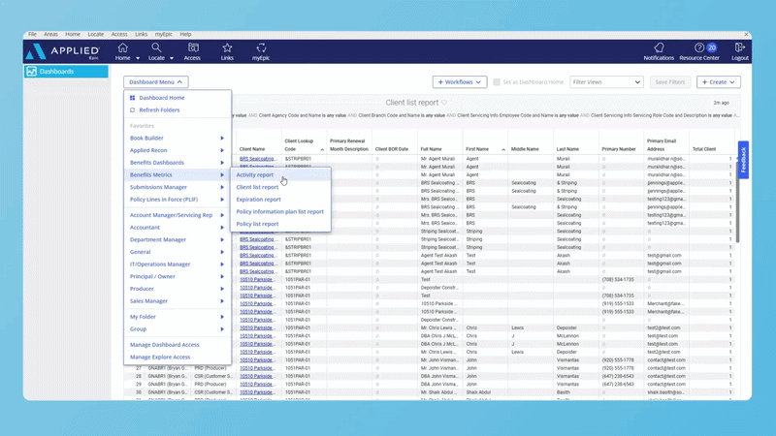Open the Access icon in toolbar
776x436 pixels.
click(x=193, y=47)
